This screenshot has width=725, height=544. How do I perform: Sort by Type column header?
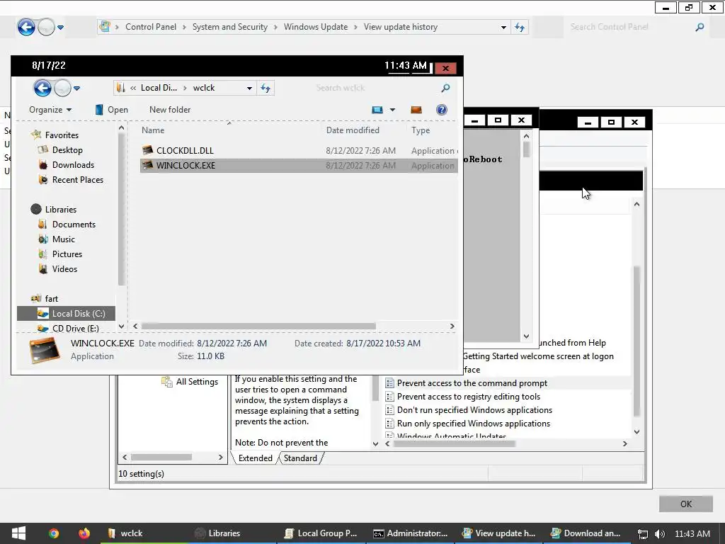(421, 130)
